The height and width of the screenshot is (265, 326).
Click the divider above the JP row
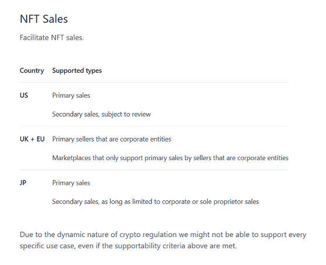coord(154,169)
